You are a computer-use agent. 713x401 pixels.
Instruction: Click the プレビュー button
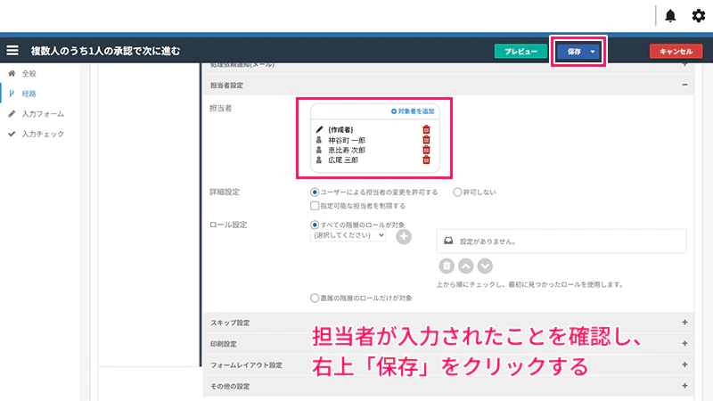[x=520, y=52]
